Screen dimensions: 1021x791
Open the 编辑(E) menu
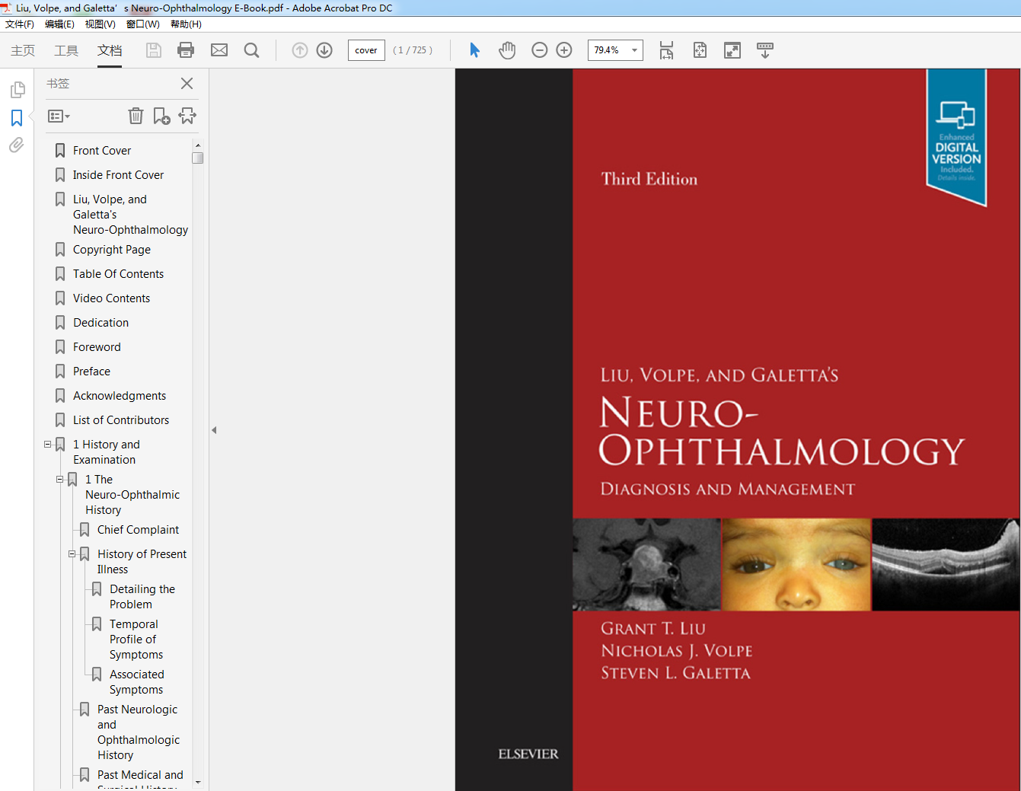pyautogui.click(x=59, y=24)
